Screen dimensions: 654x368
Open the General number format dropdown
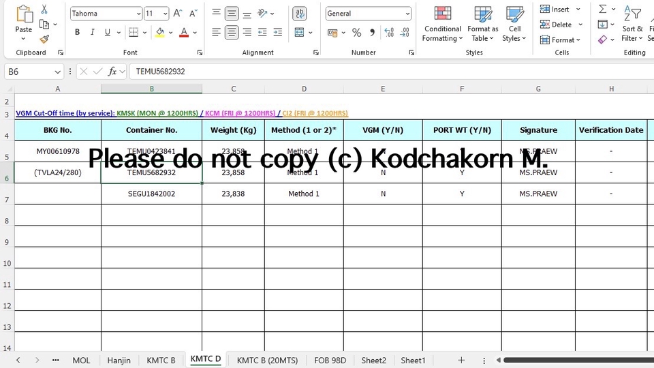(407, 14)
